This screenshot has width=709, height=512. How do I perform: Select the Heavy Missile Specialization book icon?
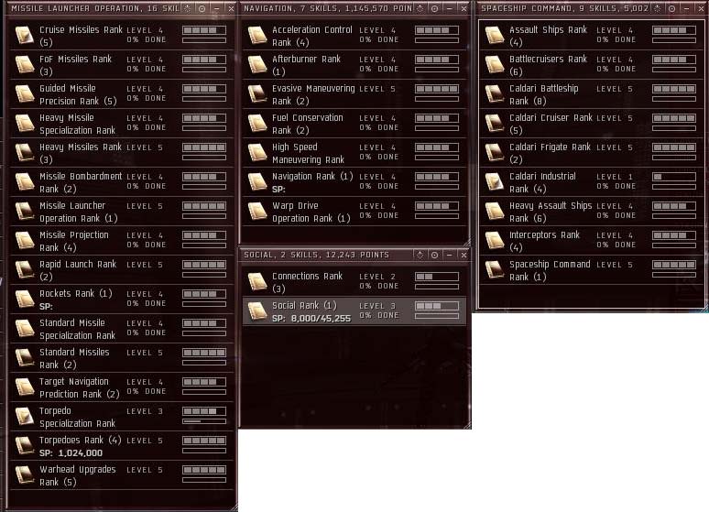25,123
